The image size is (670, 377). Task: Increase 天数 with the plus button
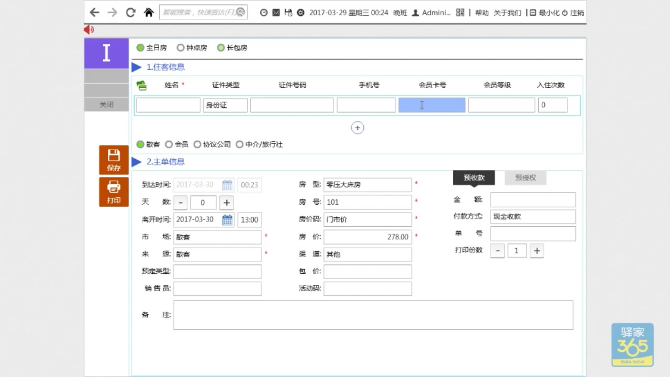click(227, 203)
